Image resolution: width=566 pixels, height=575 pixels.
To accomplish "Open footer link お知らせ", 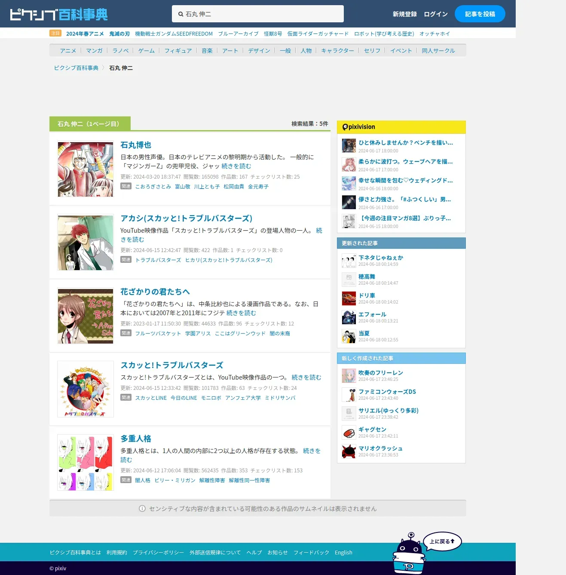I will tap(278, 553).
